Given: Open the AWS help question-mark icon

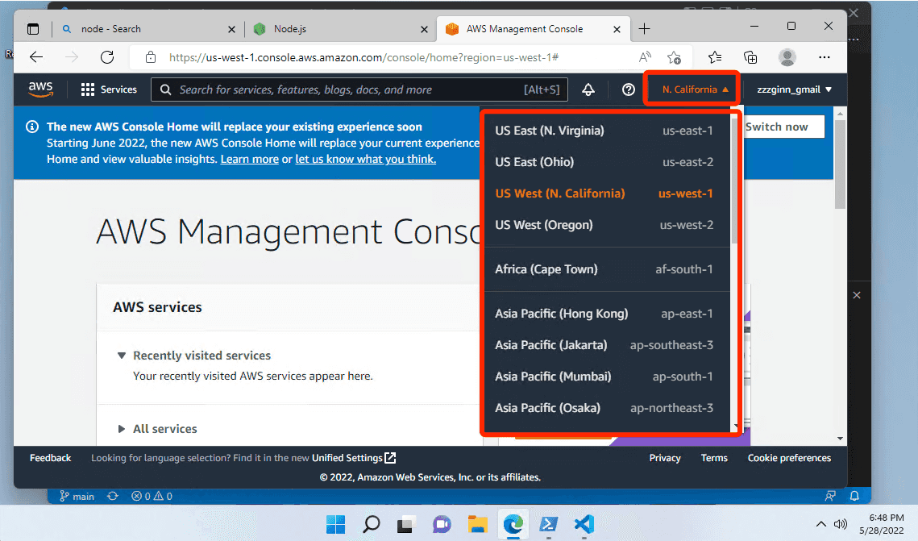Looking at the screenshot, I should pyautogui.click(x=628, y=89).
